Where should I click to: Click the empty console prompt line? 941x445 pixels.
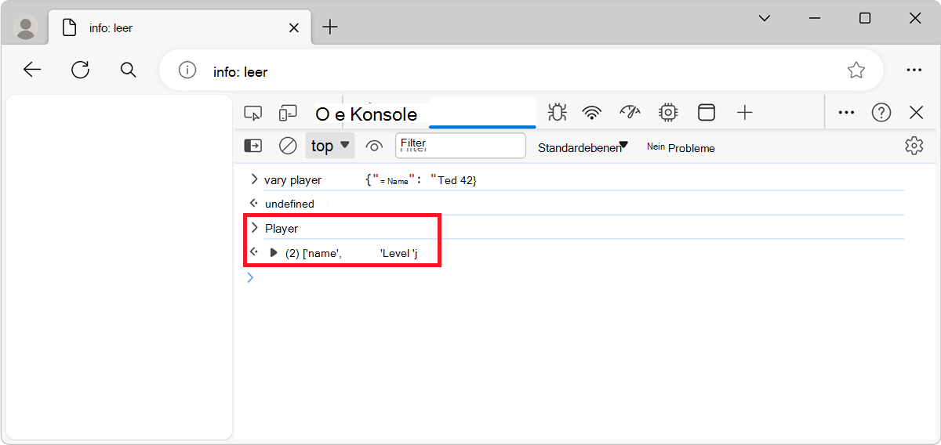(576, 277)
